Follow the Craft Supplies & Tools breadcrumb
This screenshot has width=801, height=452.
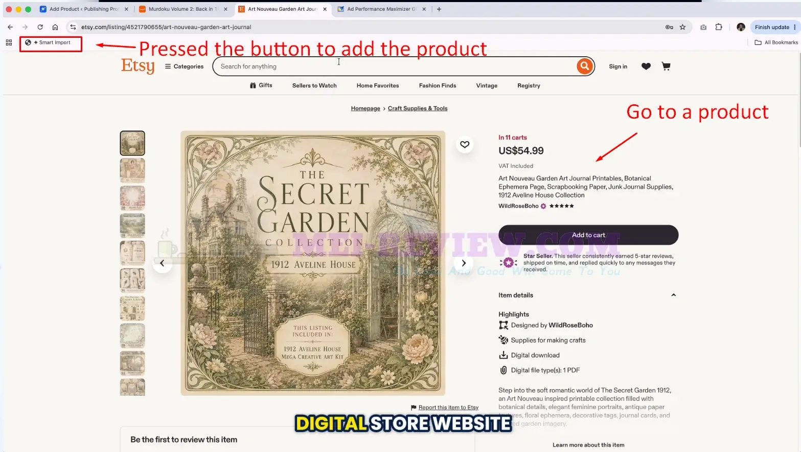[x=418, y=108]
